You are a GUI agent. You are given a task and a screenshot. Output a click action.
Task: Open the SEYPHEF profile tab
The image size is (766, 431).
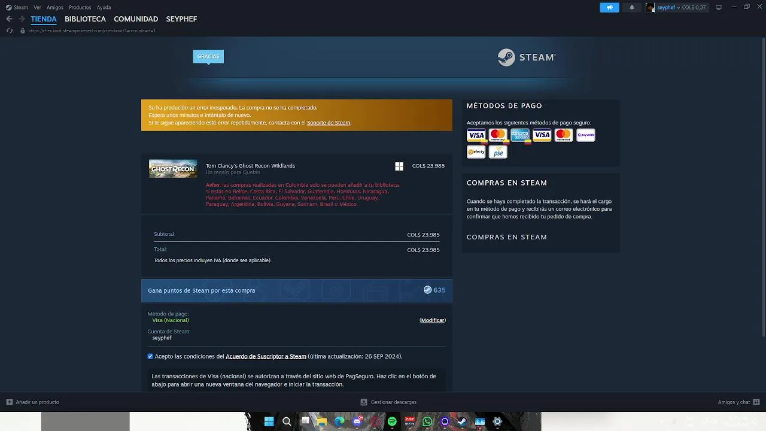click(x=181, y=19)
